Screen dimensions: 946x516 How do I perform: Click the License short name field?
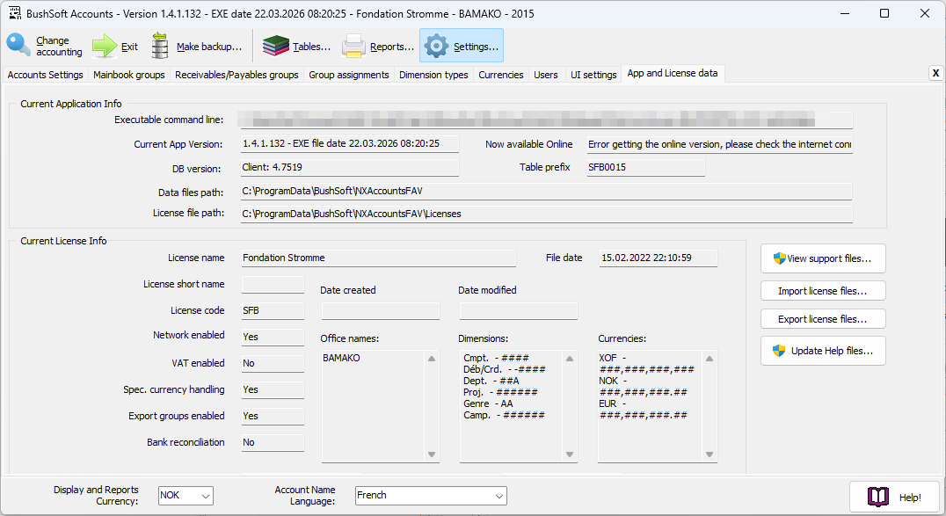pos(273,284)
